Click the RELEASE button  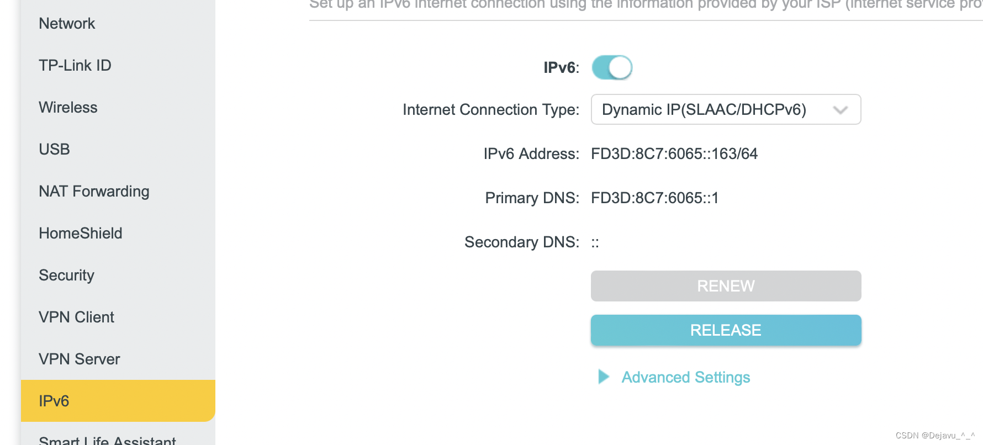(x=725, y=330)
